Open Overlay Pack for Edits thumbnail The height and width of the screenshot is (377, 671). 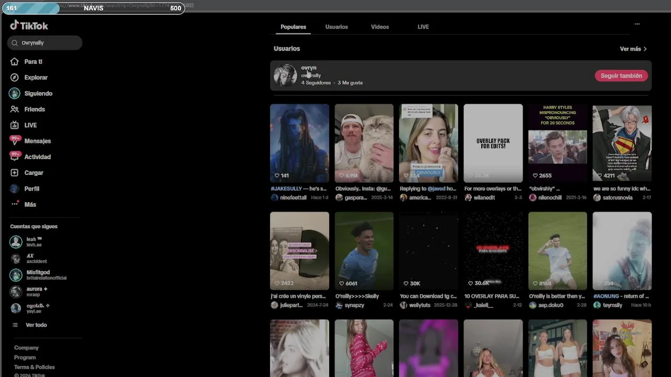click(493, 143)
